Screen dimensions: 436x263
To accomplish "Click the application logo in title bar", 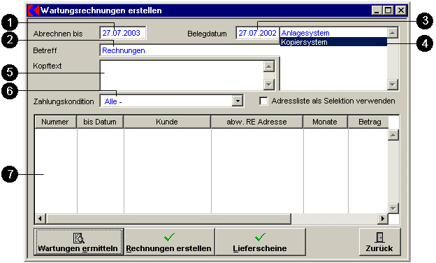I will [34, 10].
